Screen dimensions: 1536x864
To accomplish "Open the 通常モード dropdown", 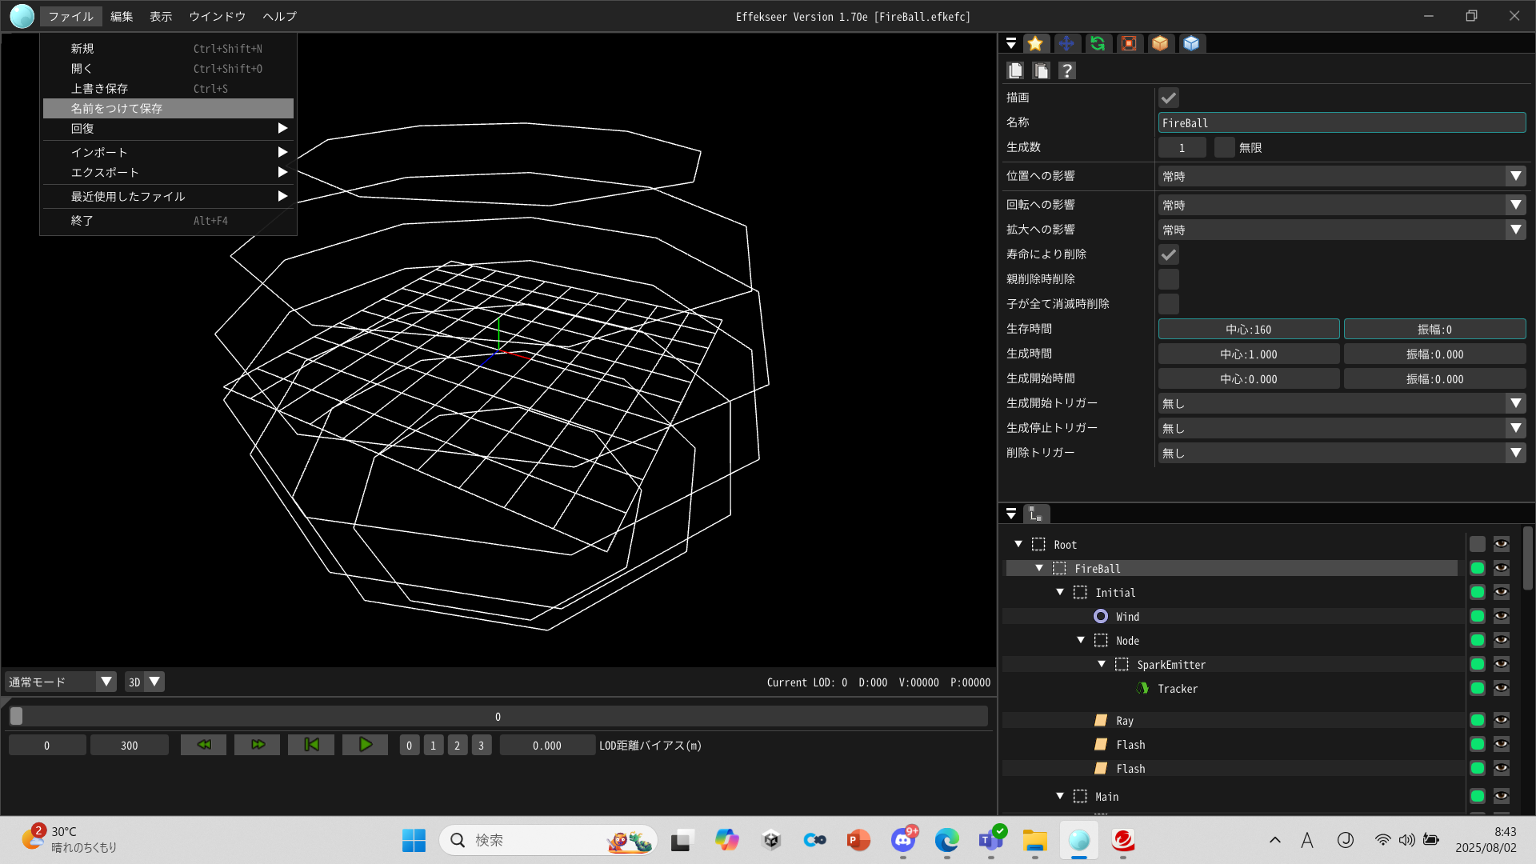I will coord(61,682).
